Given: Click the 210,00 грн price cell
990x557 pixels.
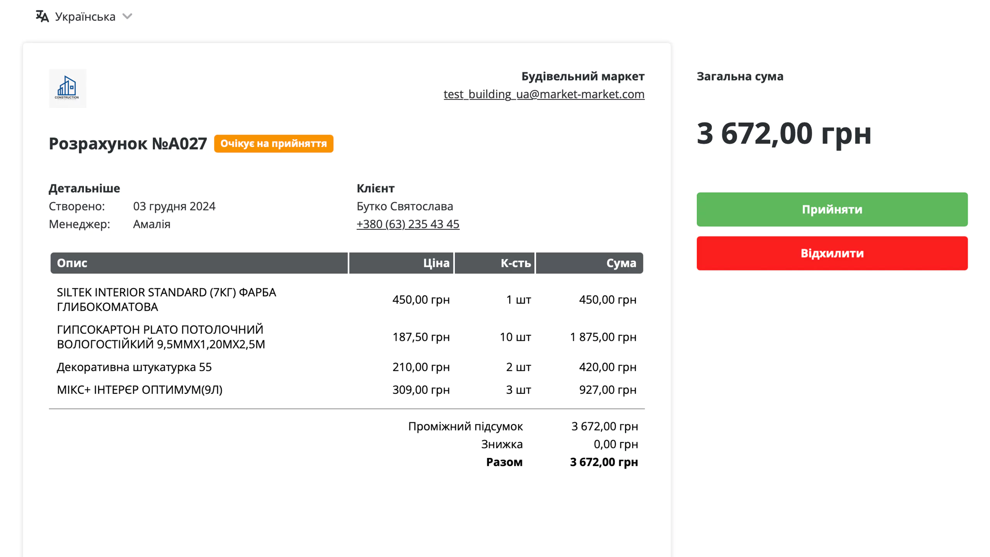Looking at the screenshot, I should click(x=421, y=367).
